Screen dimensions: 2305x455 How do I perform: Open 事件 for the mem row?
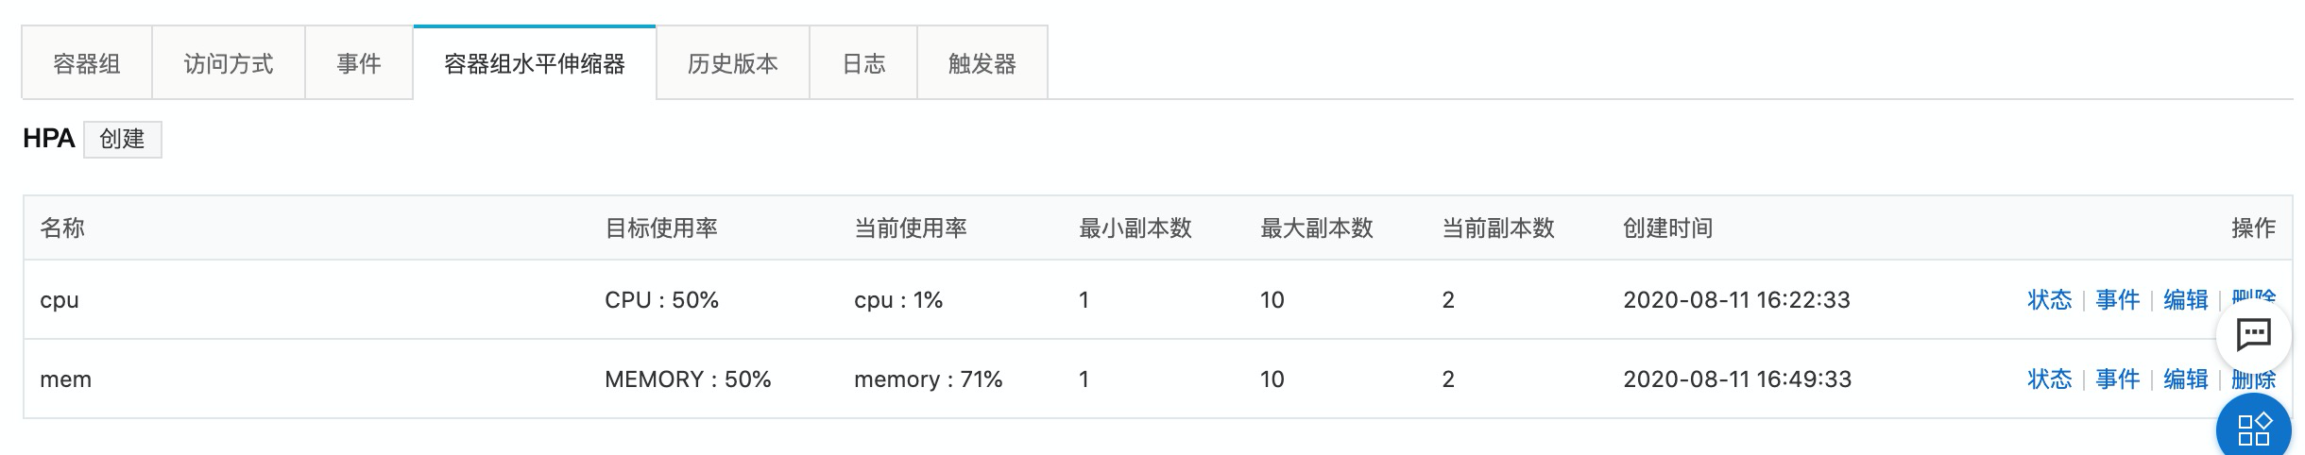coord(2117,379)
